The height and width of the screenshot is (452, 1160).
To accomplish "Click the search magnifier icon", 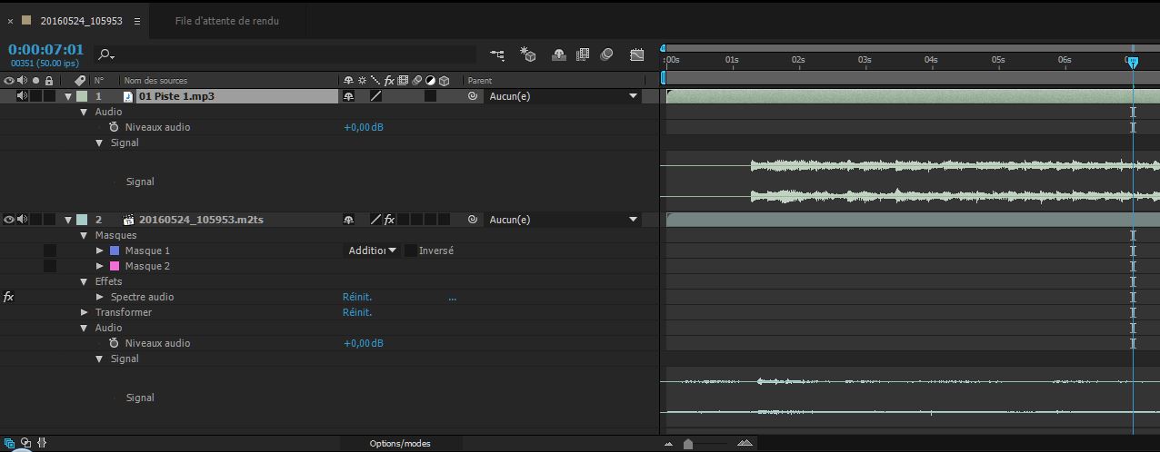I will point(106,55).
